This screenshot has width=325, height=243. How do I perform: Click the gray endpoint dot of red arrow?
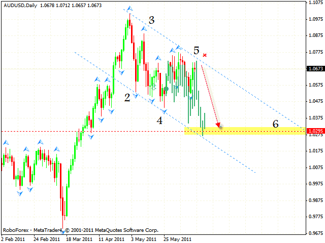coord(220,126)
